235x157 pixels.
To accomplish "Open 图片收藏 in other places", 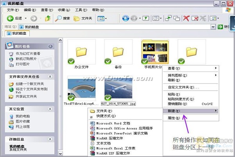I will pos(23,121).
